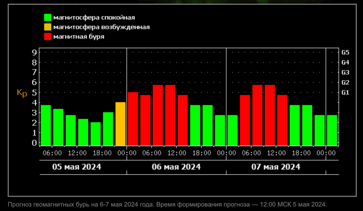Screen dimensions: 363x211
Task: Click the G3 storm level label
Action: [x=345, y=72]
